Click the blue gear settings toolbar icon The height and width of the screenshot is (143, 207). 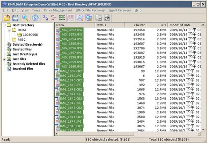35,18
